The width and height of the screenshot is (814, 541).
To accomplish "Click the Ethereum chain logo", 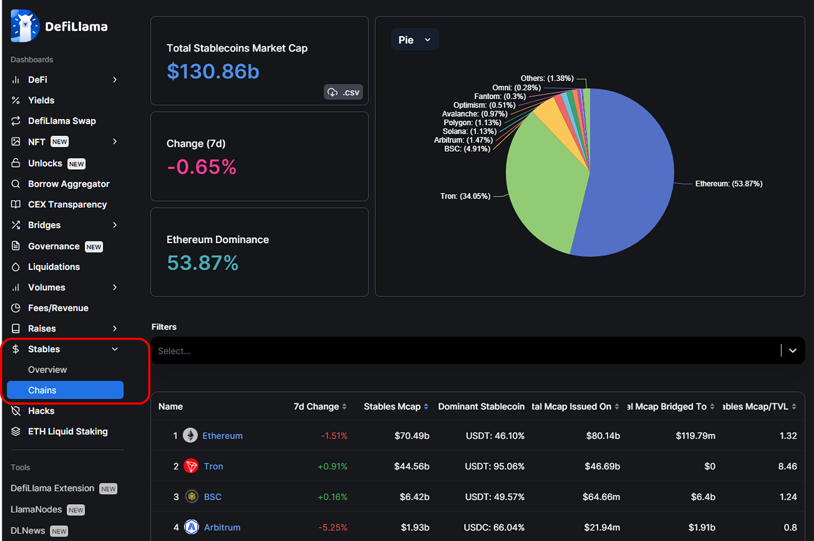I will tap(191, 435).
